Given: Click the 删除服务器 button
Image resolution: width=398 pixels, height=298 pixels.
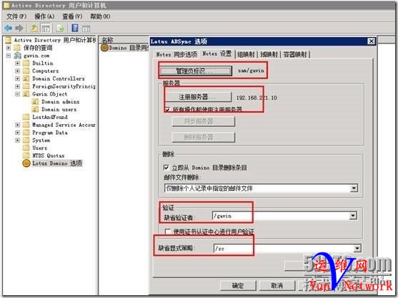Looking at the screenshot, I should coord(204,137).
